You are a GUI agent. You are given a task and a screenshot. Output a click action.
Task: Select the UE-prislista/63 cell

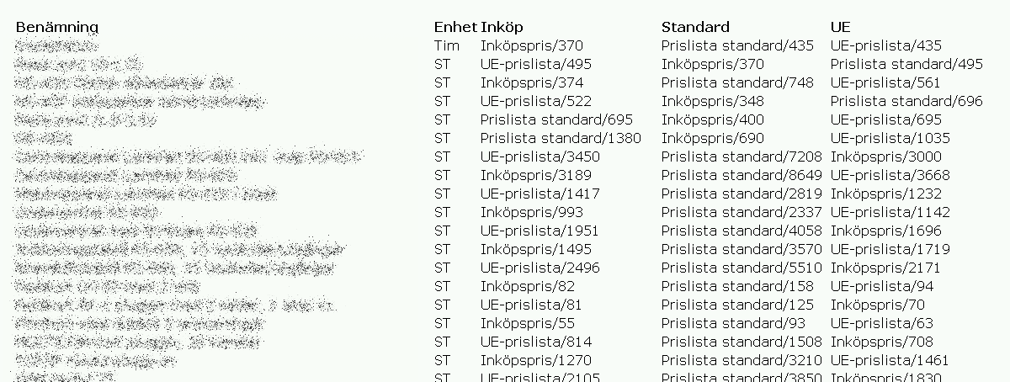click(881, 324)
